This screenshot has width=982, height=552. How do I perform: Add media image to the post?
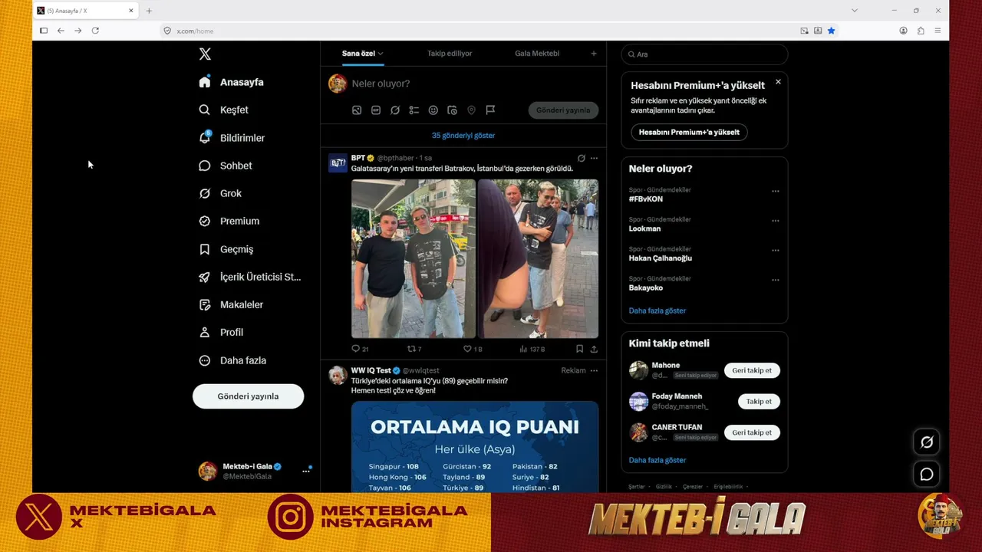(357, 110)
